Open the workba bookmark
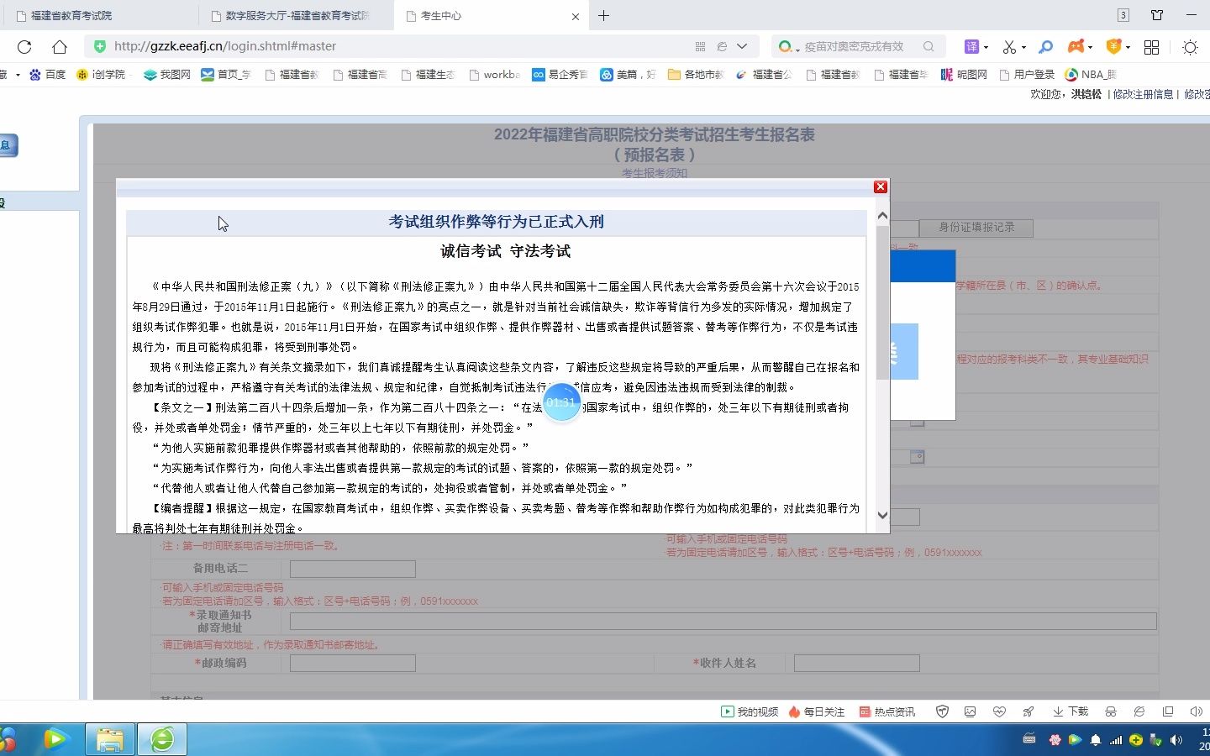Image resolution: width=1210 pixels, height=756 pixels. pyautogui.click(x=494, y=75)
